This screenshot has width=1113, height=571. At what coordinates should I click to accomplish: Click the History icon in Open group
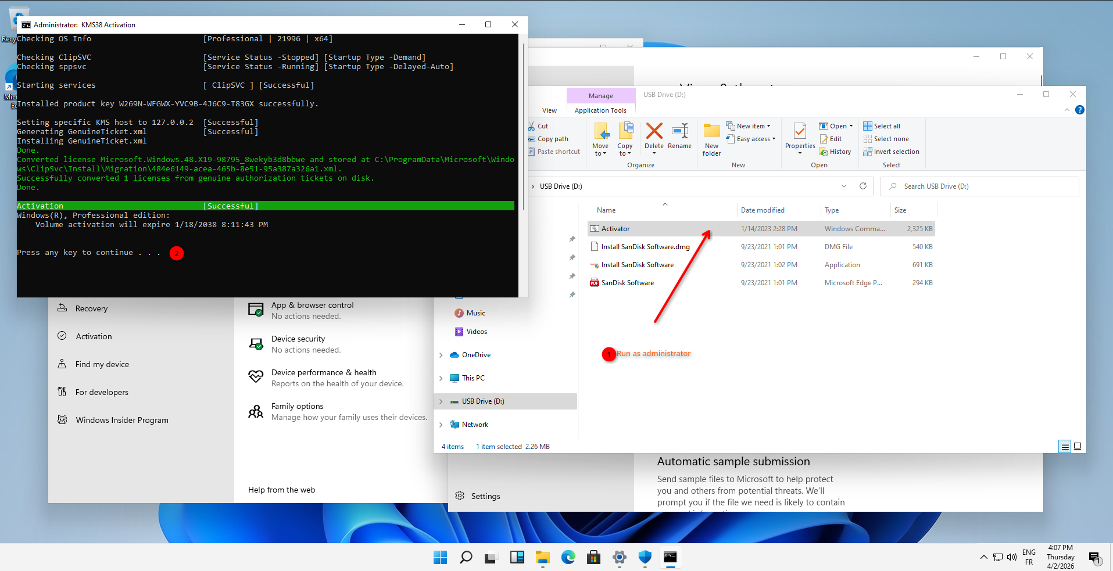click(835, 152)
